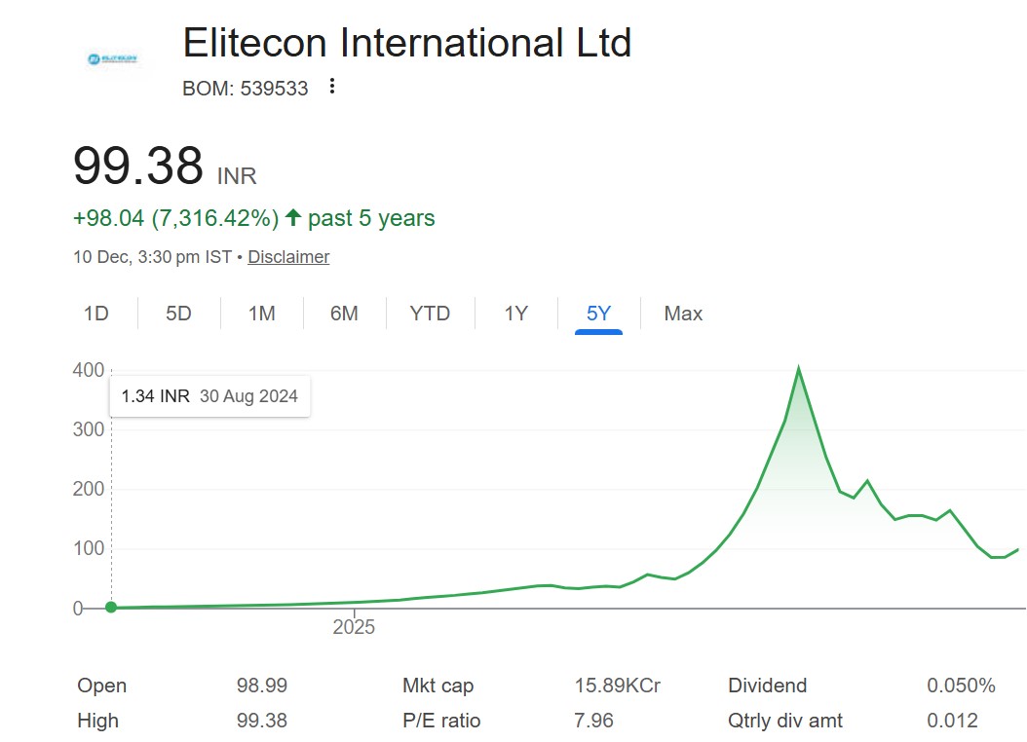Click the 1.34 INR price tooltip
The width and height of the screenshot is (1027, 742).
pos(209,396)
